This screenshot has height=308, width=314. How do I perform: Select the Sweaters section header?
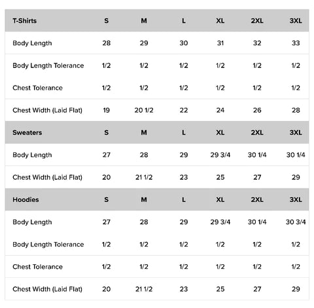coord(27,133)
